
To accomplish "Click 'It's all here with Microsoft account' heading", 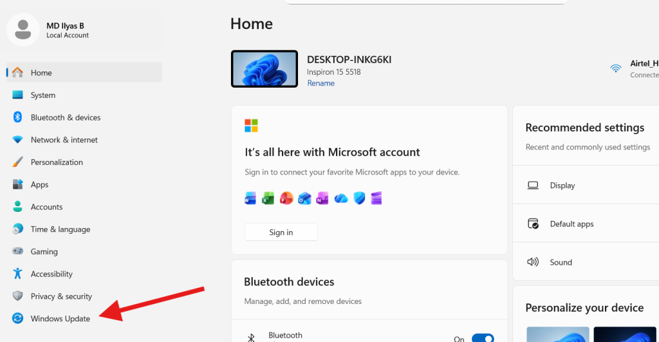I will 333,152.
